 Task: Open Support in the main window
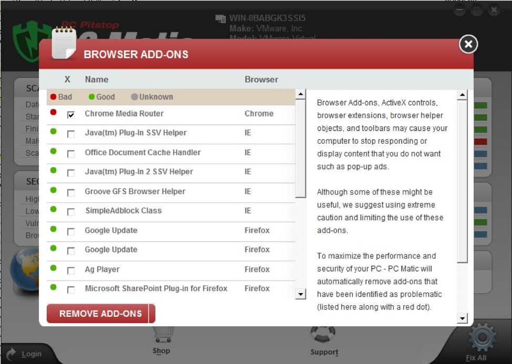(x=324, y=352)
